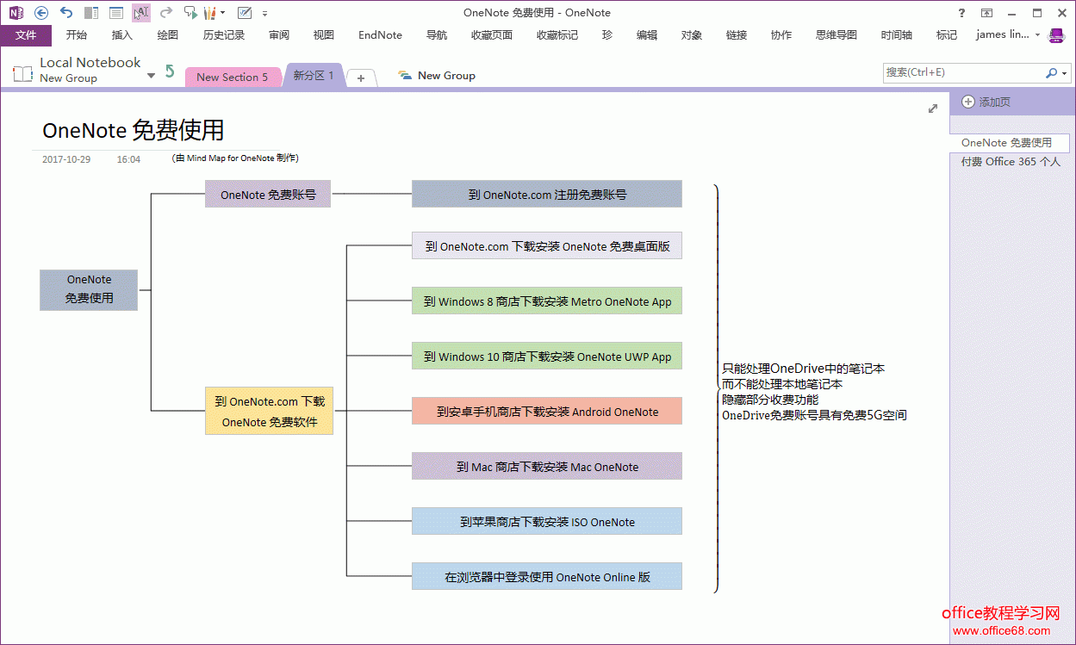Select the OneNote 免费使用 page in list
This screenshot has width=1076, height=645.
[1010, 143]
